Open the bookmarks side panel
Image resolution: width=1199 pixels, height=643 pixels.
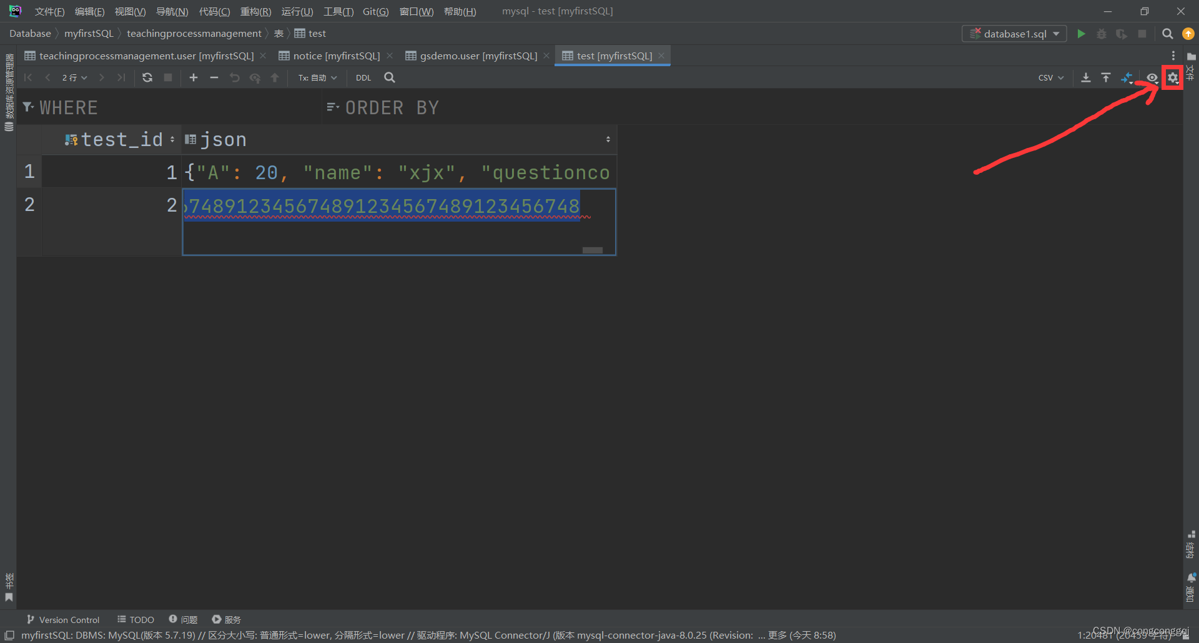pos(9,587)
